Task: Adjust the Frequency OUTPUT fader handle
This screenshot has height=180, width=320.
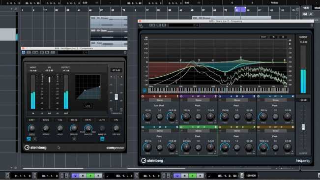Action: pos(303,127)
